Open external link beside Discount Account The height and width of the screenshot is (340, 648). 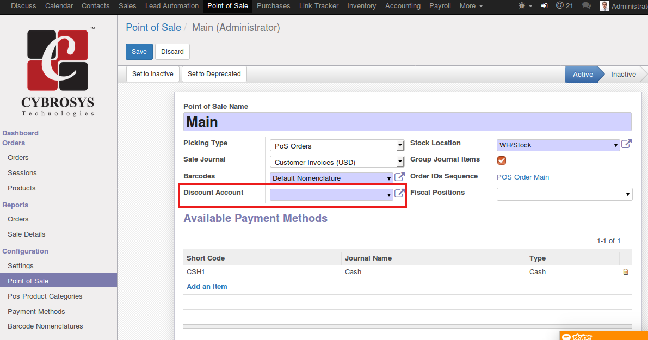click(x=399, y=194)
